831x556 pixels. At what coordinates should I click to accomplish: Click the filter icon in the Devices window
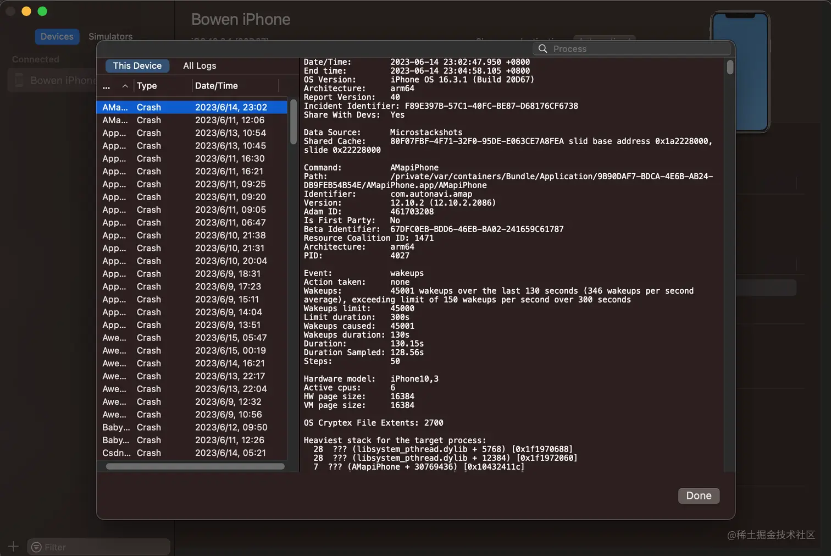pyautogui.click(x=36, y=547)
